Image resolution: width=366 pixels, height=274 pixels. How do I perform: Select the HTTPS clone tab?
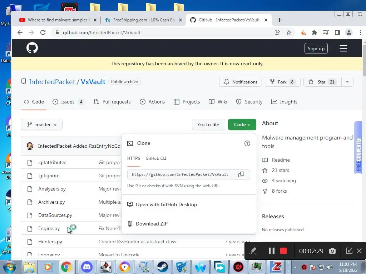134,158
